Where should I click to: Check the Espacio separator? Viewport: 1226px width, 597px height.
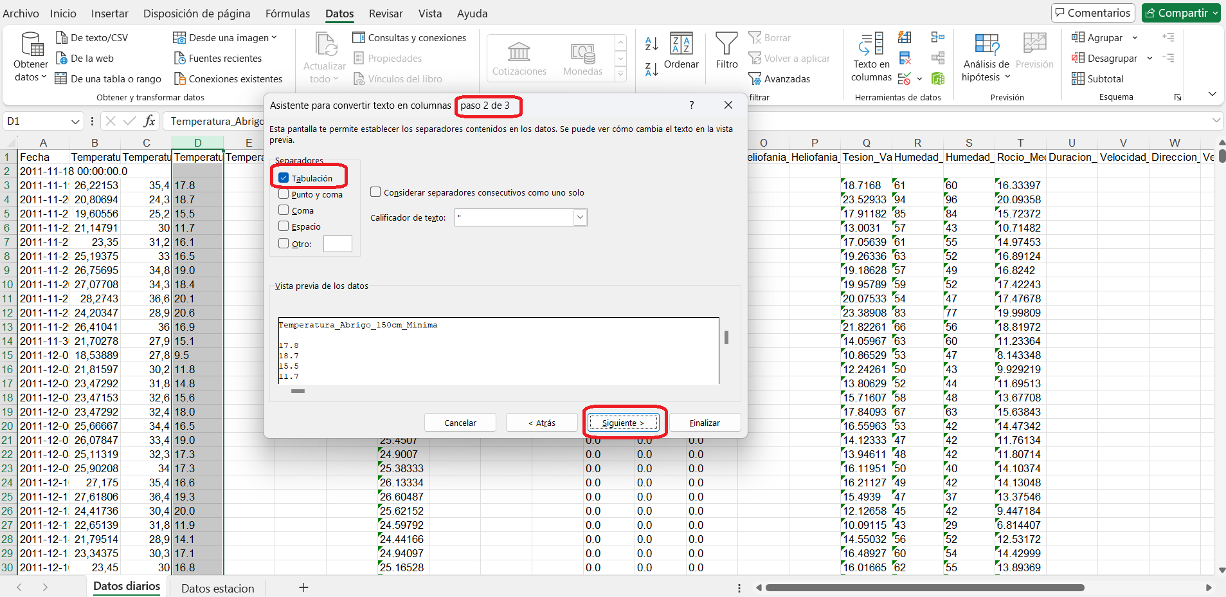[x=284, y=226]
